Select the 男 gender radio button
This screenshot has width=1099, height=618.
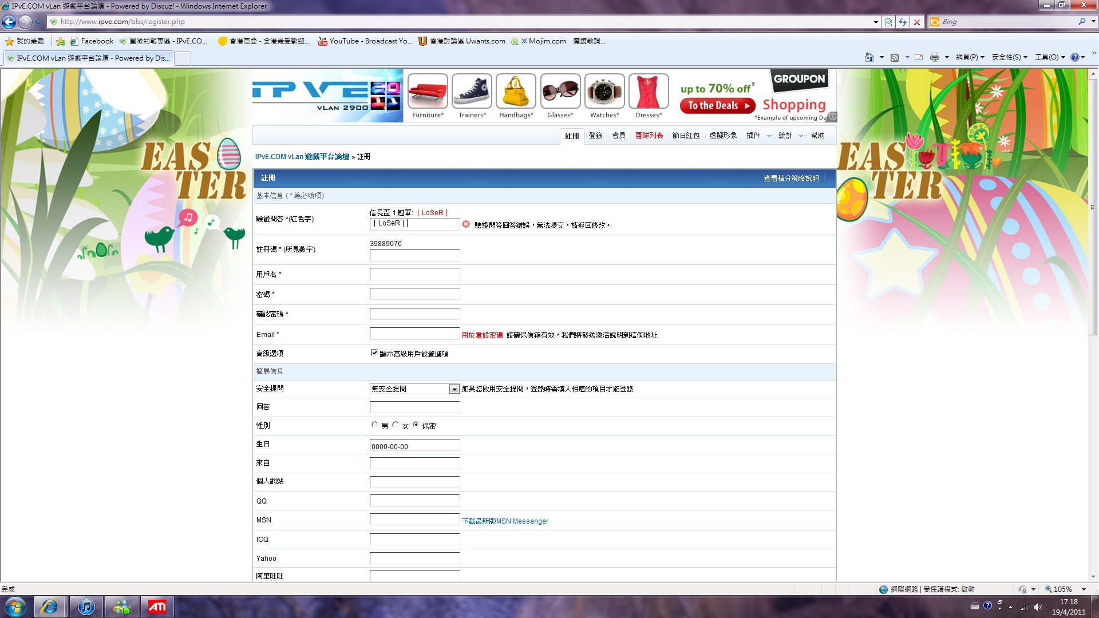tap(375, 425)
